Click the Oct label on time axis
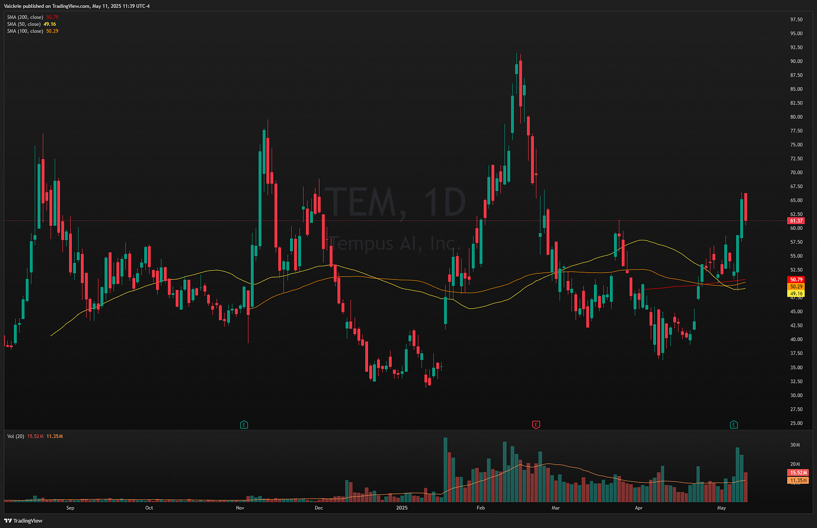817x528 pixels. click(149, 508)
